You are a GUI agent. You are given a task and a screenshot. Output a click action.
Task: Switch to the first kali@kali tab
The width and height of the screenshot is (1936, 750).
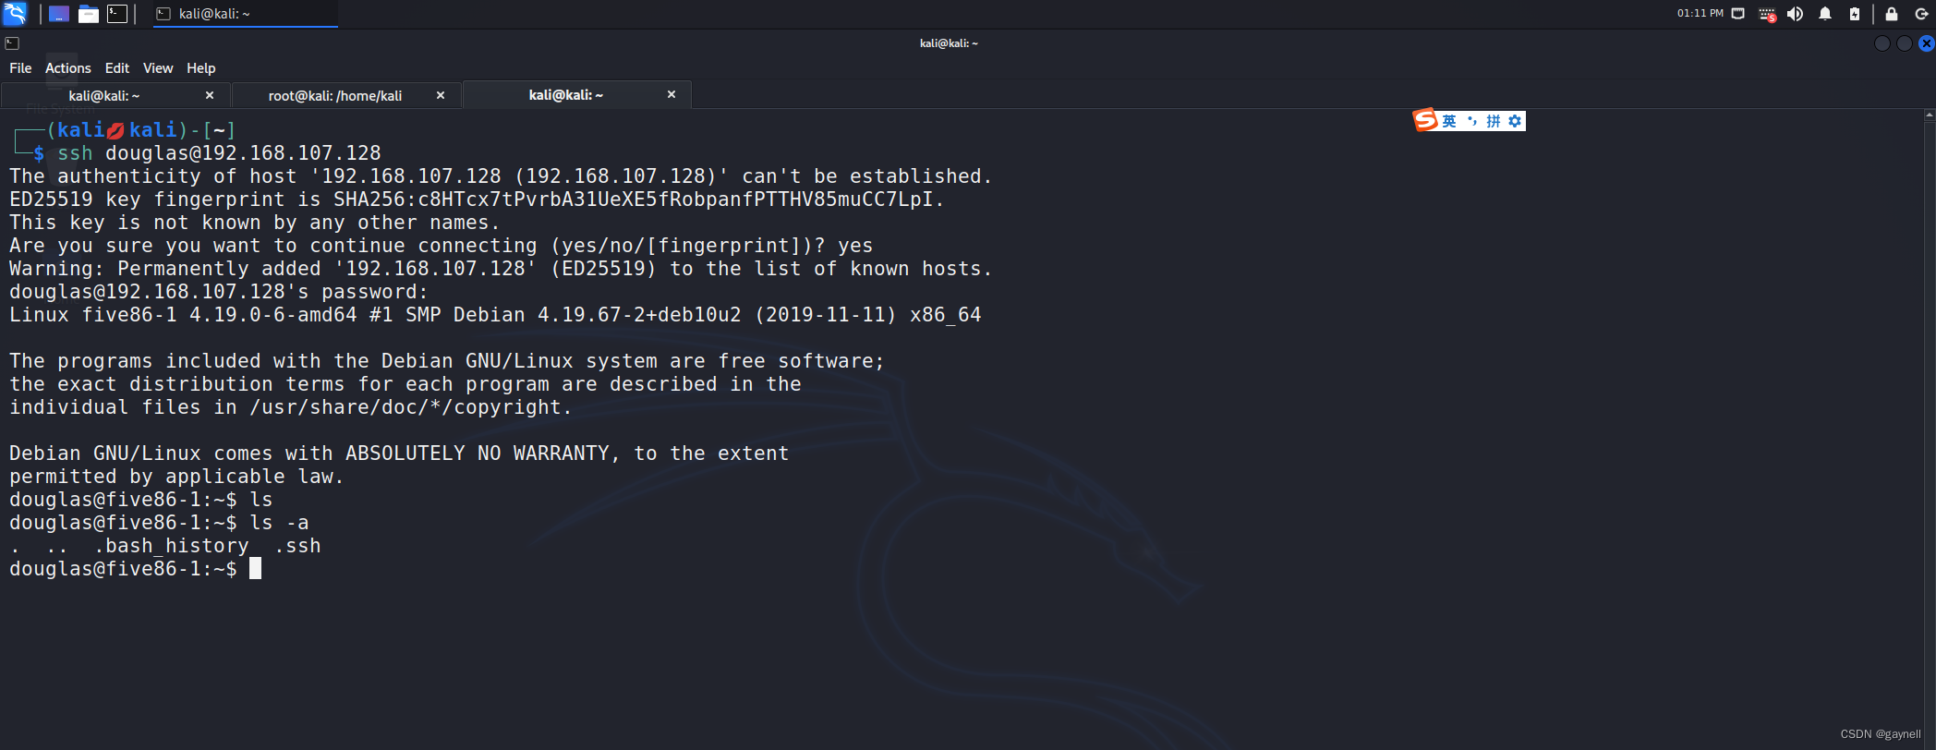[104, 95]
